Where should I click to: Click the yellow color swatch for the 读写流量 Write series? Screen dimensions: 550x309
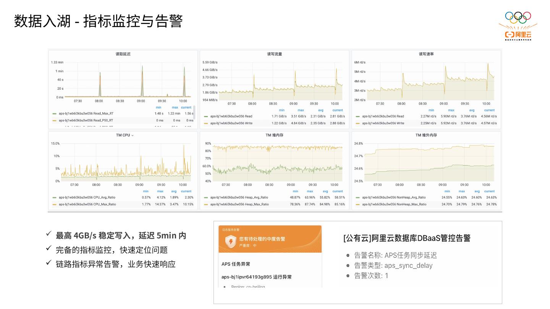pos(206,123)
